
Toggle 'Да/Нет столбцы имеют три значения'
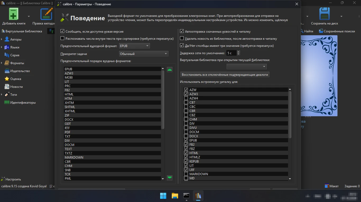182,46
